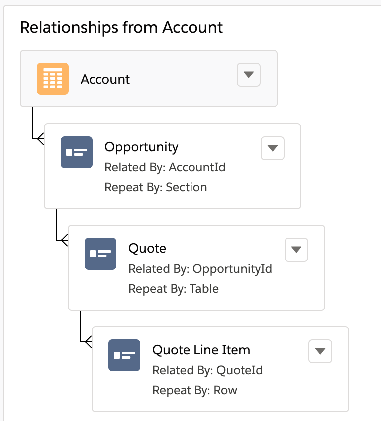Select the Quote node title
Viewport: 381px width, 421px height.
pos(147,248)
